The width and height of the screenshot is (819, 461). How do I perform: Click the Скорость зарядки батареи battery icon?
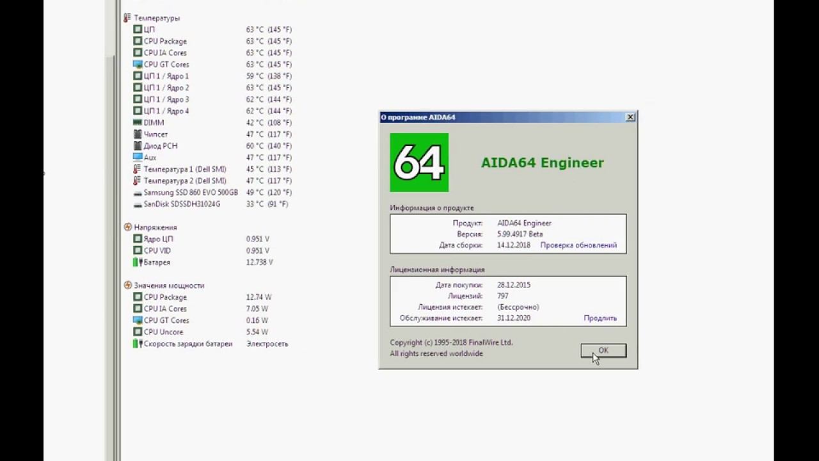138,344
